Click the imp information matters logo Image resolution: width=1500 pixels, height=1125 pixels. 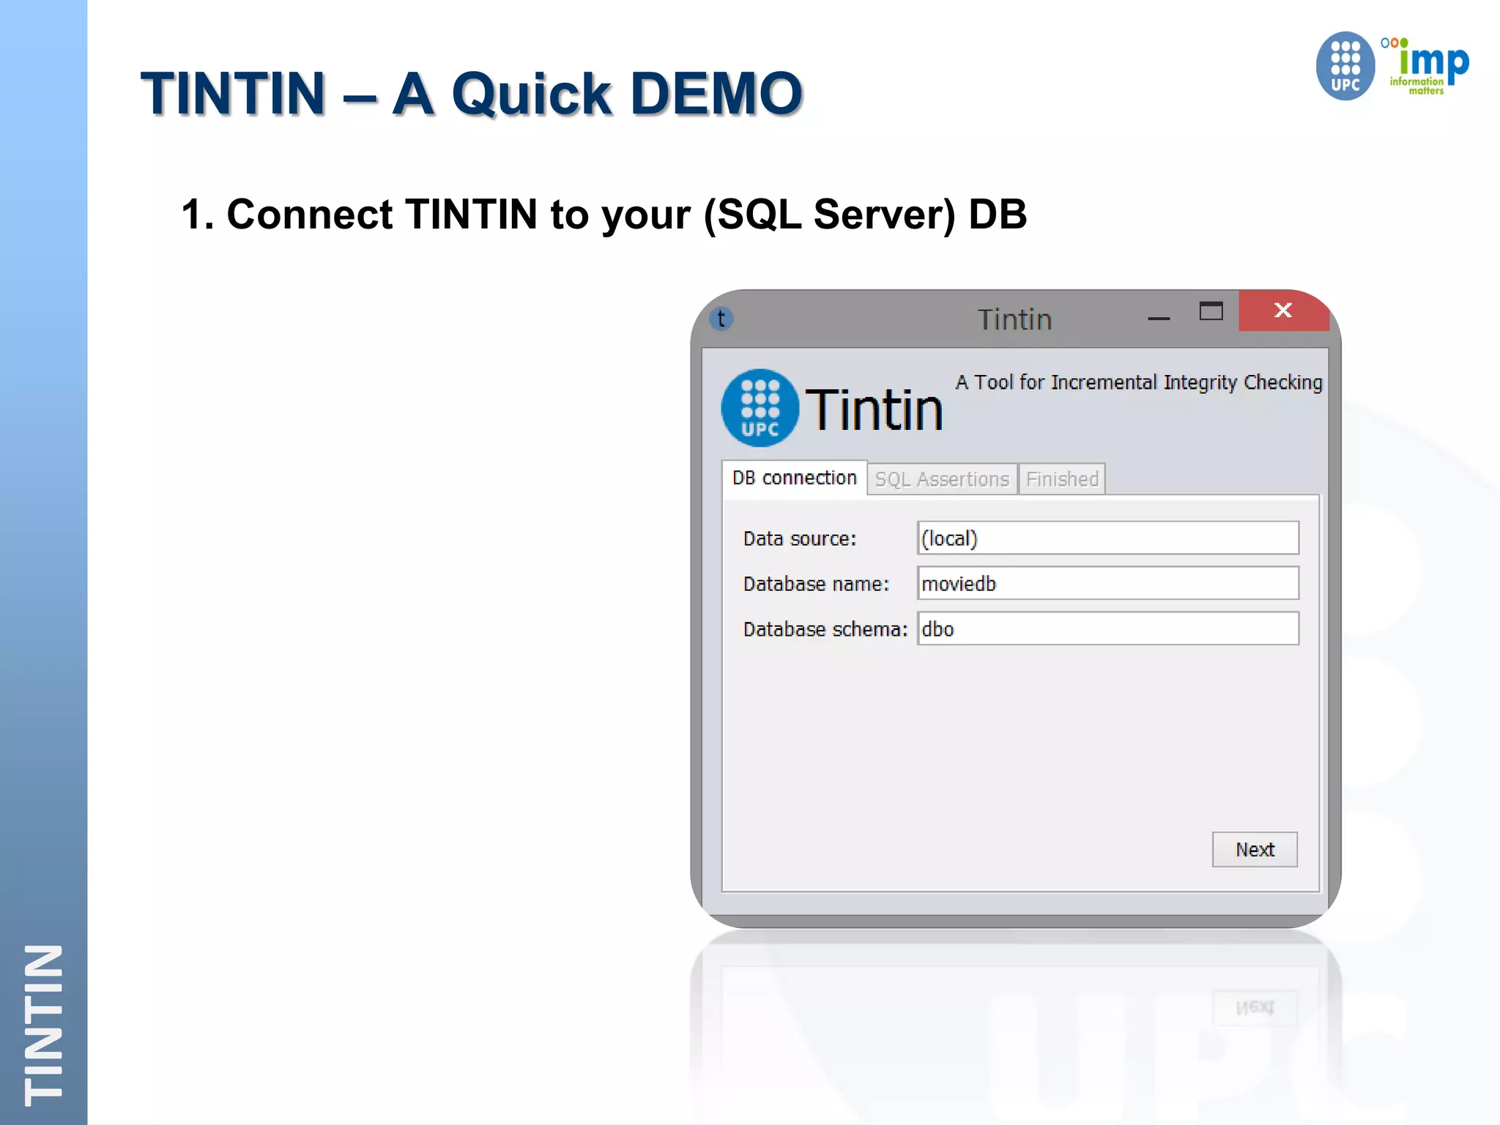[1425, 66]
